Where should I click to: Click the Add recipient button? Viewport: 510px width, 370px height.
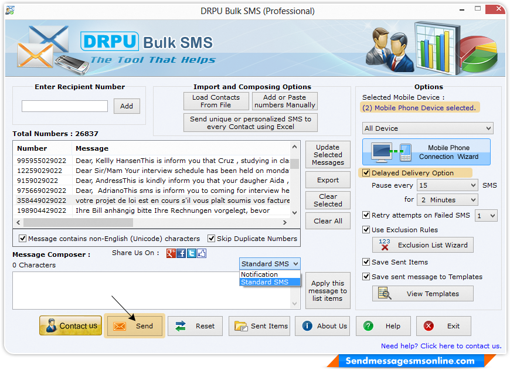click(127, 106)
